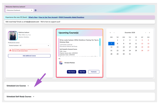Click the Handouts button
This screenshot has width=159, height=104.
pyautogui.click(x=94, y=72)
